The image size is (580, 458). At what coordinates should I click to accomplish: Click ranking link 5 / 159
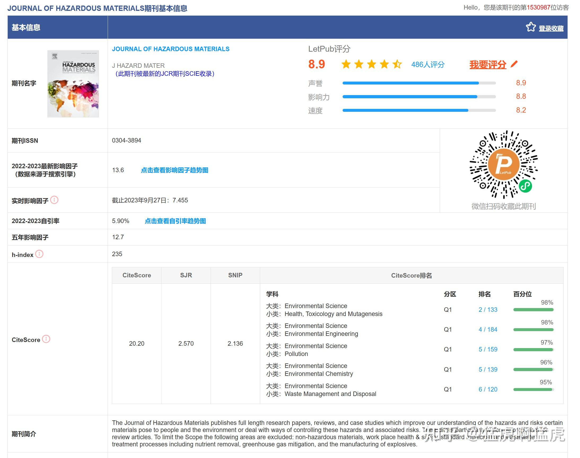(488, 349)
